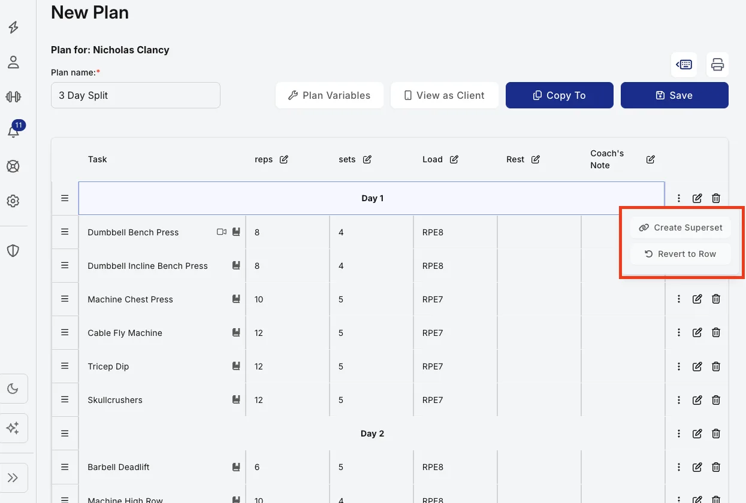Edit the Day 1 row
Viewport: 746px width, 503px height.
coord(697,198)
